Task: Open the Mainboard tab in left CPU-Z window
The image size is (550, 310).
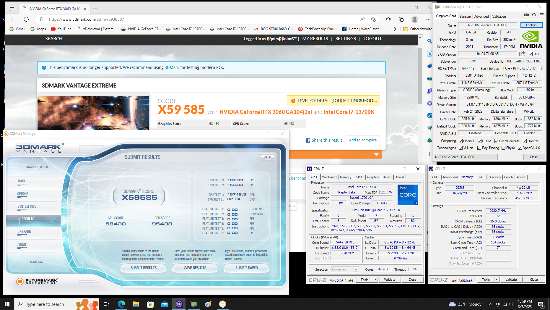Action: point(329,177)
